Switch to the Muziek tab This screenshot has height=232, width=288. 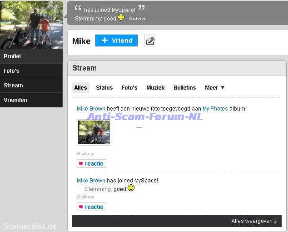(x=155, y=87)
